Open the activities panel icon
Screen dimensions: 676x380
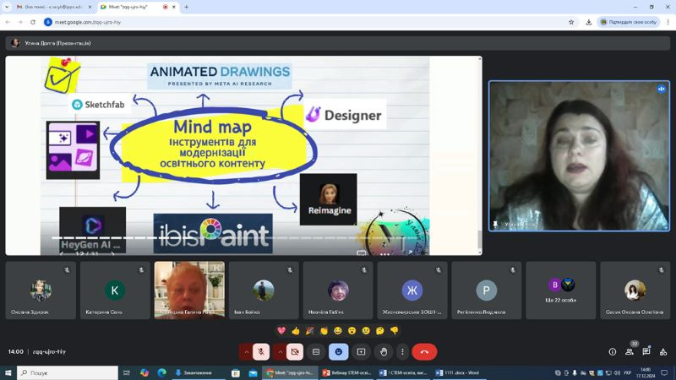(663, 352)
